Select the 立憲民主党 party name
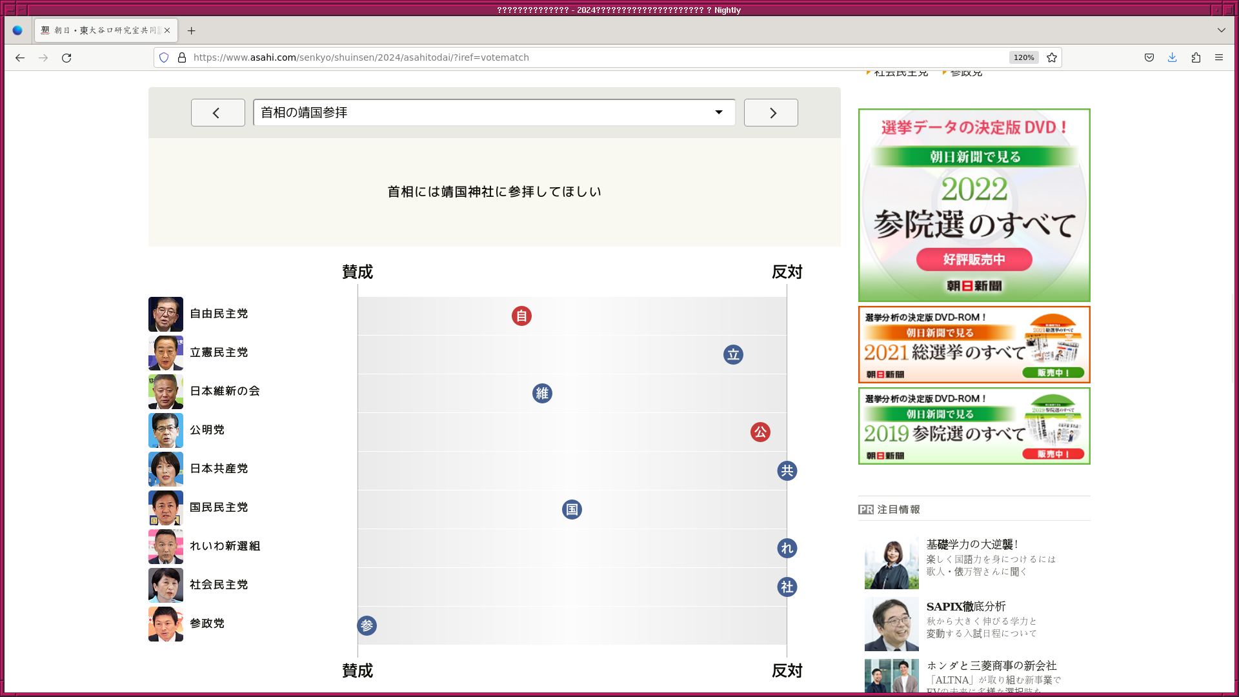Screen dimensions: 1239x697 point(219,352)
